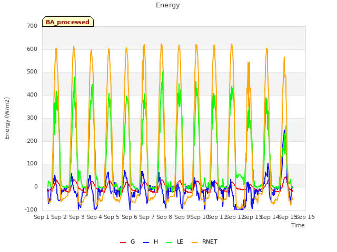Select the LE legend label
This screenshot has width=337, height=252.
pos(180,241)
